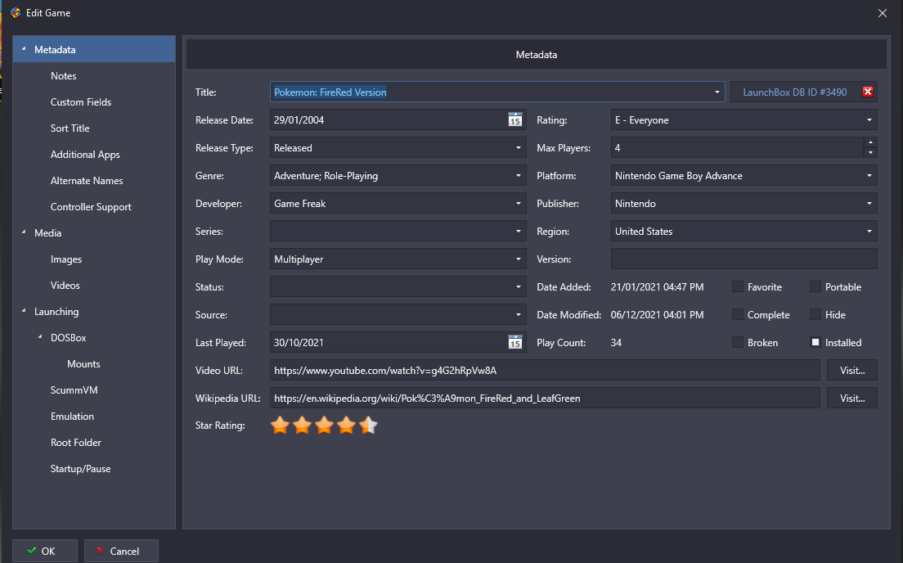Open the Release Type dropdown

(519, 148)
